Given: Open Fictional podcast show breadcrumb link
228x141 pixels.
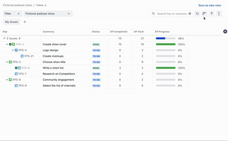Looking at the screenshot, I should (x=17, y=5).
